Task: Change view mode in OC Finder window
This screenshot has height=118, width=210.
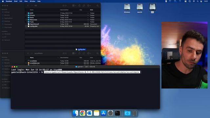Action: click(64, 6)
